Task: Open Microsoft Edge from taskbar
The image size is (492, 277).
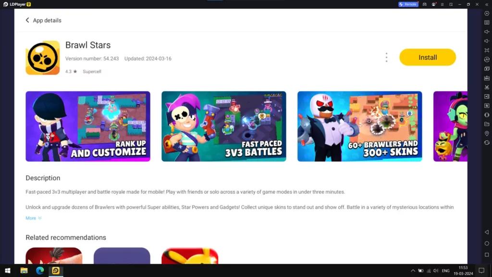Action: [40, 270]
